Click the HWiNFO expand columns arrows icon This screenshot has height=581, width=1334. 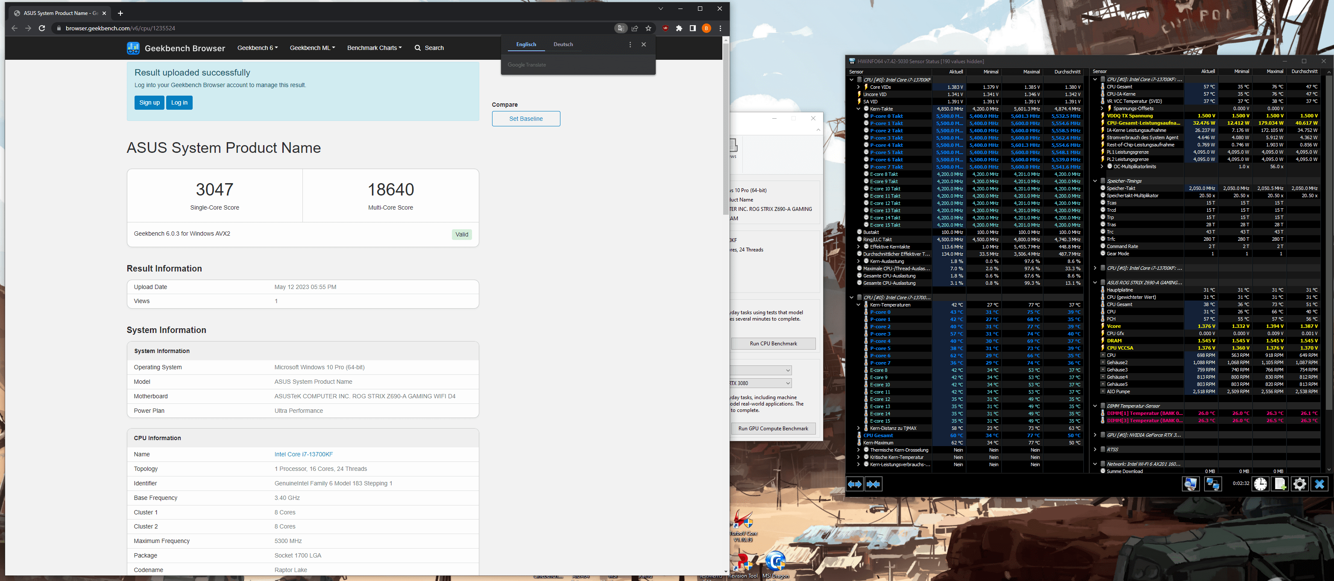tap(854, 484)
